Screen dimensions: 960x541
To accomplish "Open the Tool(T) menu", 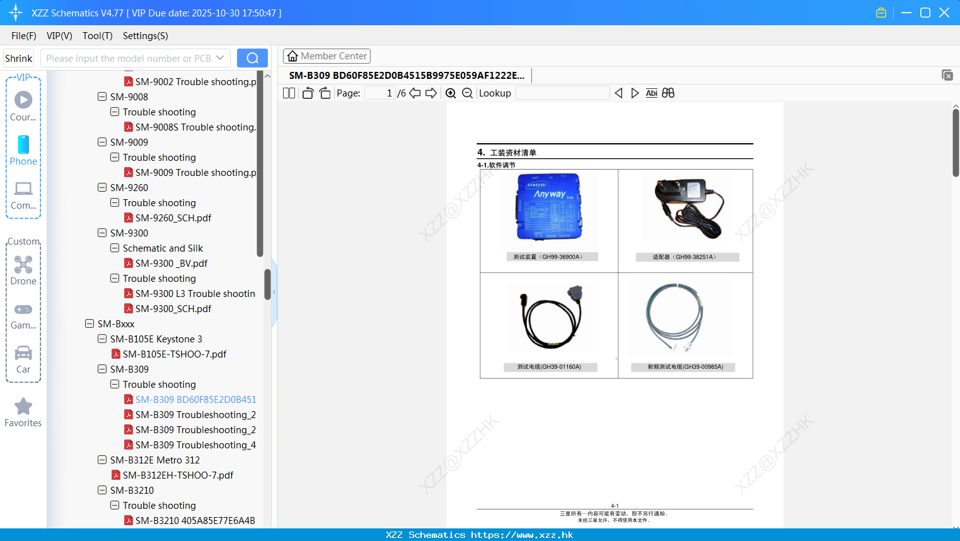I will pos(98,36).
